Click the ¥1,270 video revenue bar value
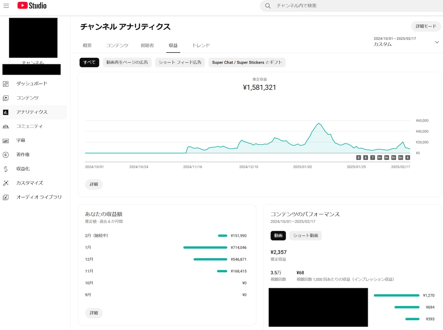 pos(428,296)
